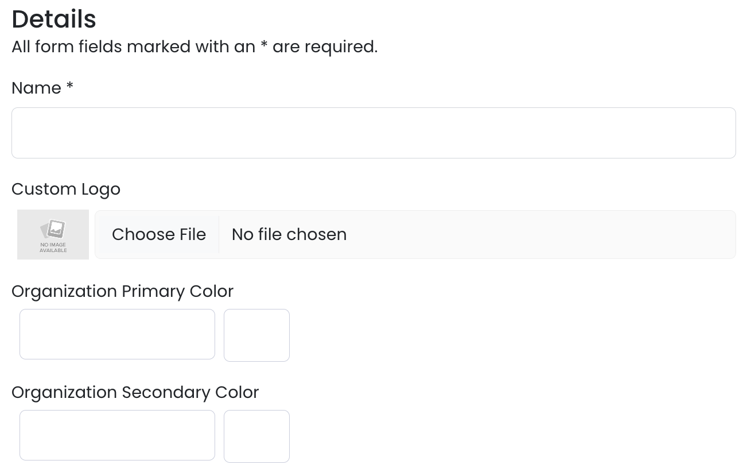Click the "Details" section heading

54,19
